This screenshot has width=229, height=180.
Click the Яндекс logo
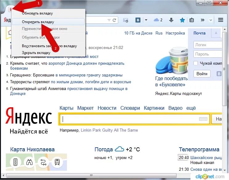coord(29,116)
